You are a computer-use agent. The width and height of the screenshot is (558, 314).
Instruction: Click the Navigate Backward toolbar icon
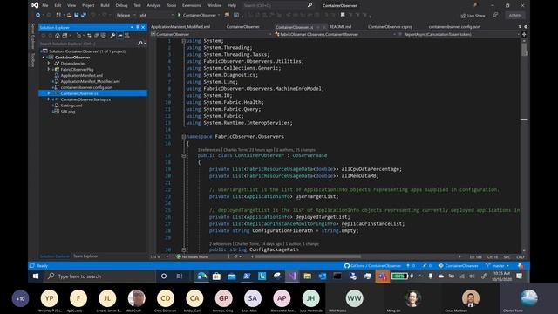(x=37, y=16)
